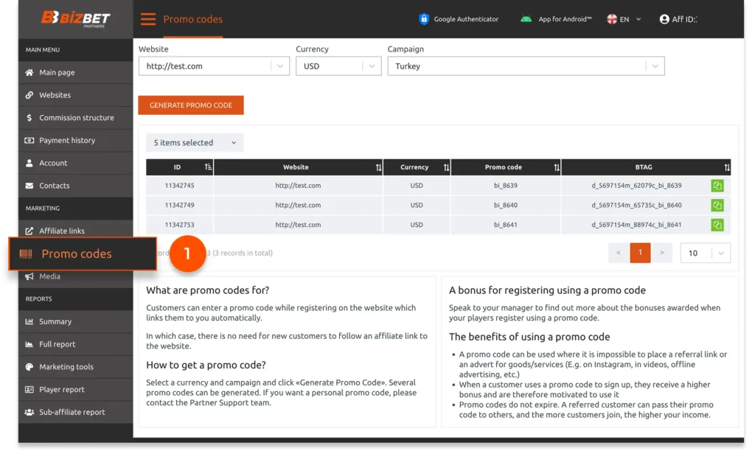Click the EN language flag icon

coord(612,19)
